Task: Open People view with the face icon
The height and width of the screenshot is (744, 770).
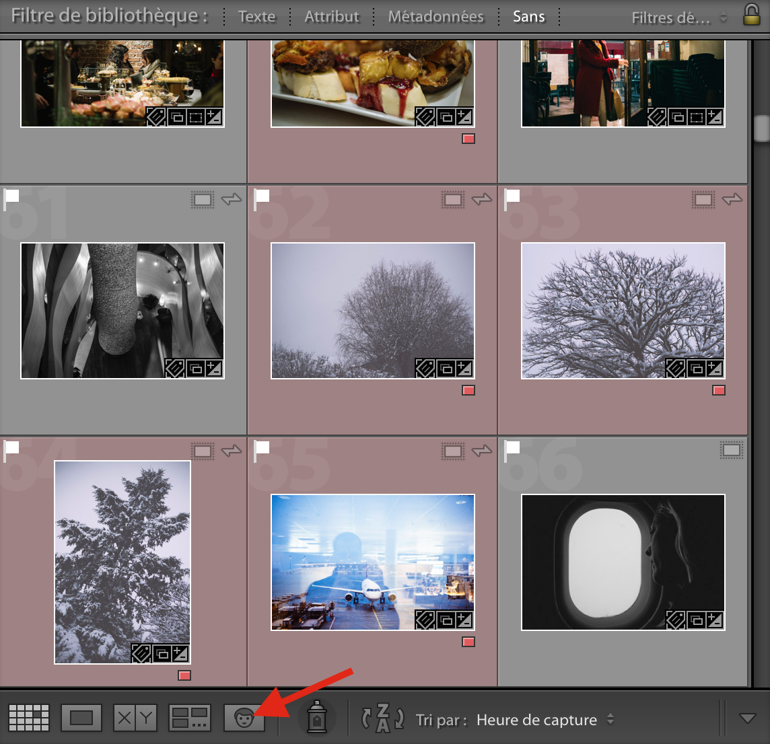Action: 244,718
